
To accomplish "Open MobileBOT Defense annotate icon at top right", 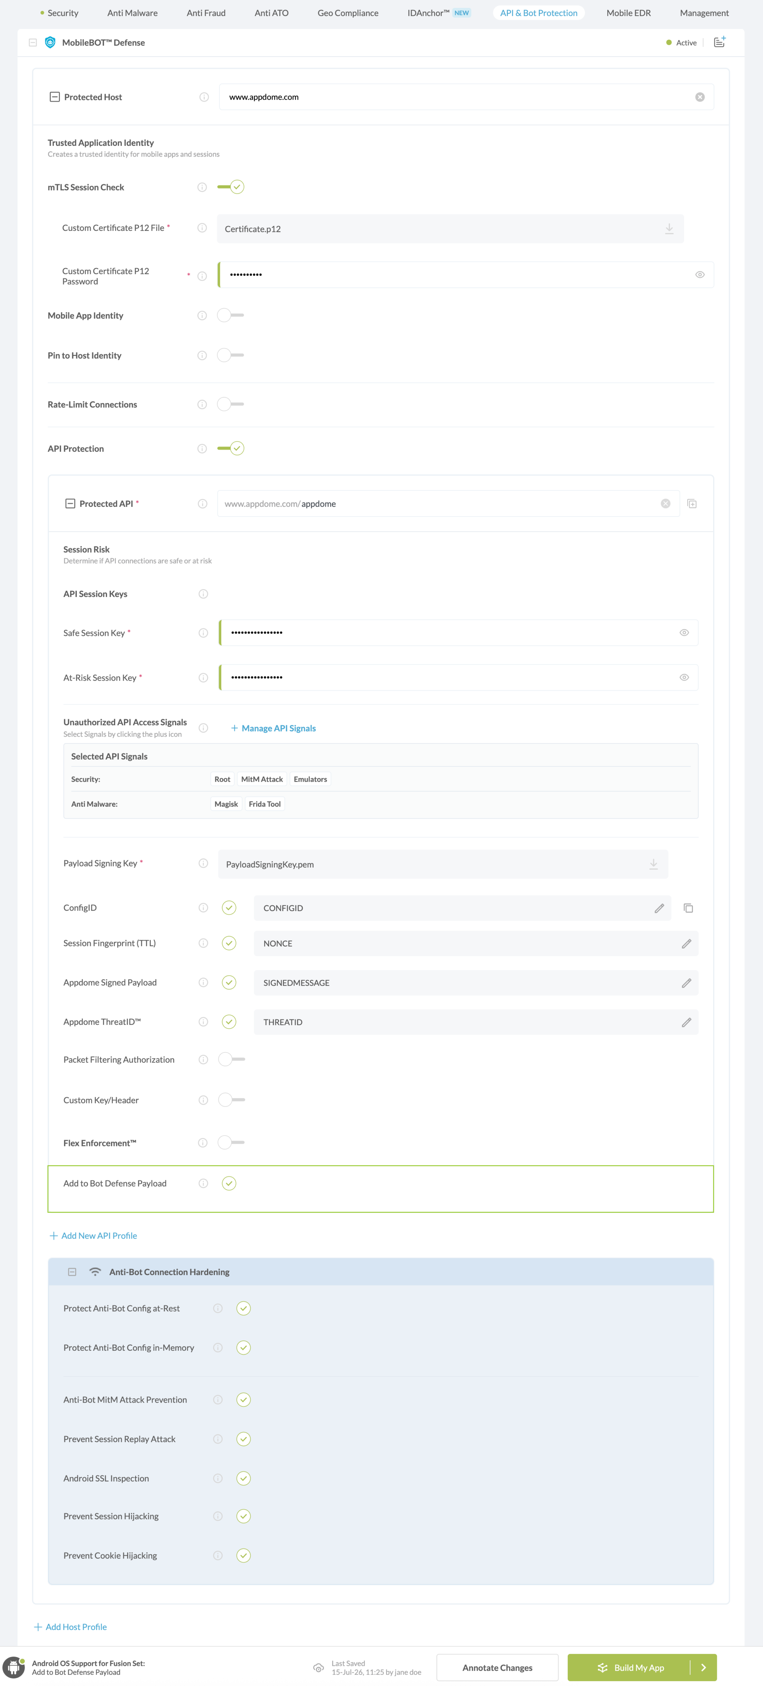I will pos(719,42).
